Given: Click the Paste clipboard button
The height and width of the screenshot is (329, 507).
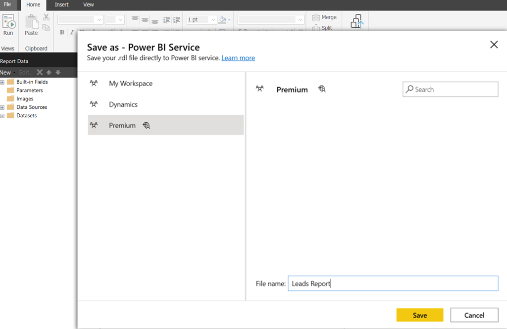Looking at the screenshot, I should click(31, 25).
